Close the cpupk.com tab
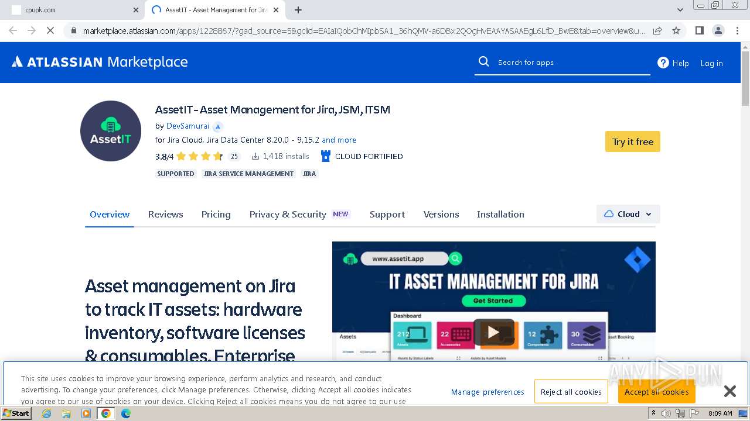 136,10
